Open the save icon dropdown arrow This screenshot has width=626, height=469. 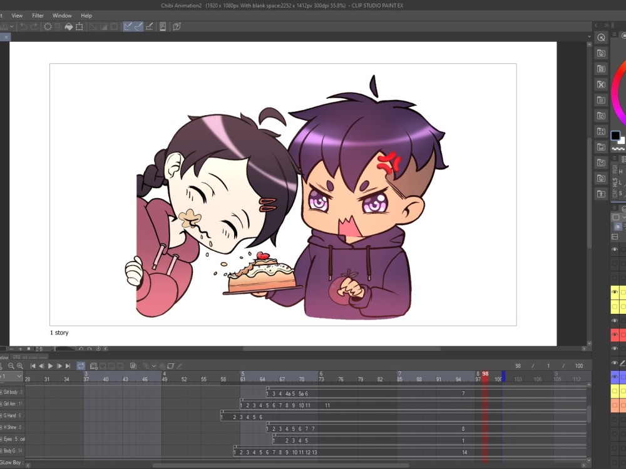click(x=11, y=27)
